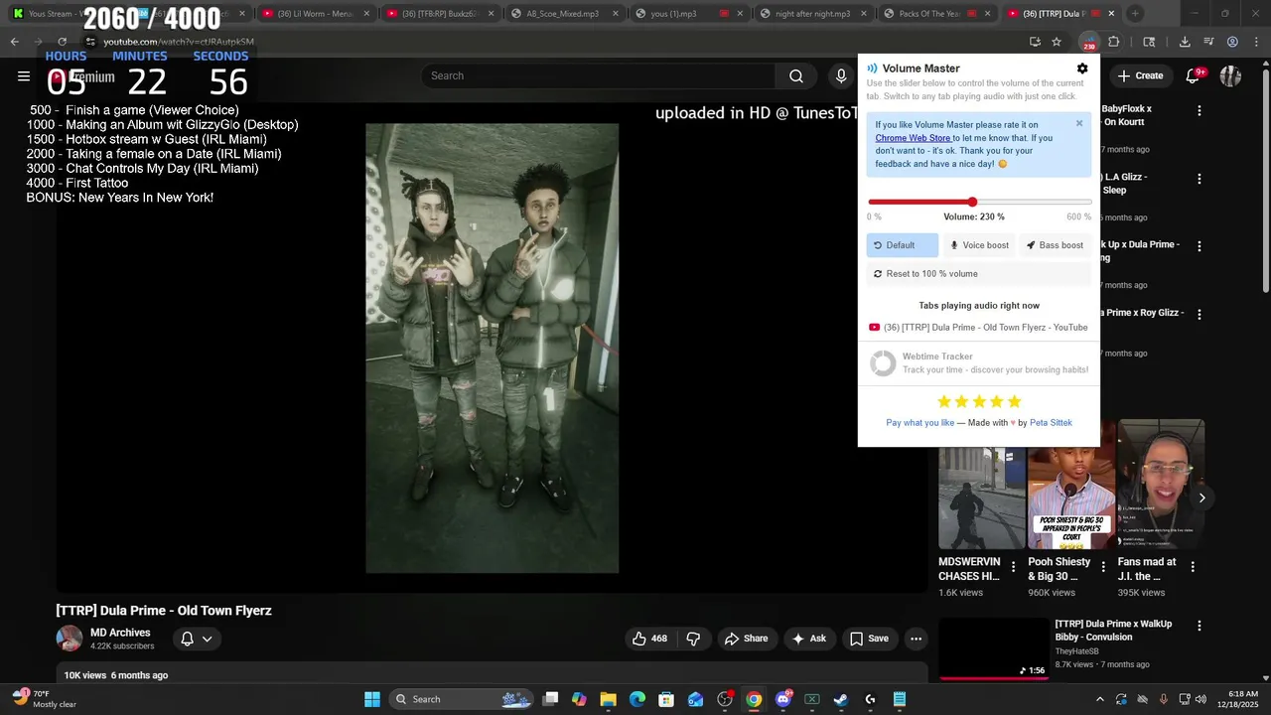Click the Volume Master extension toolbar icon
Viewport: 1271px width, 715px height.
pyautogui.click(x=1089, y=42)
